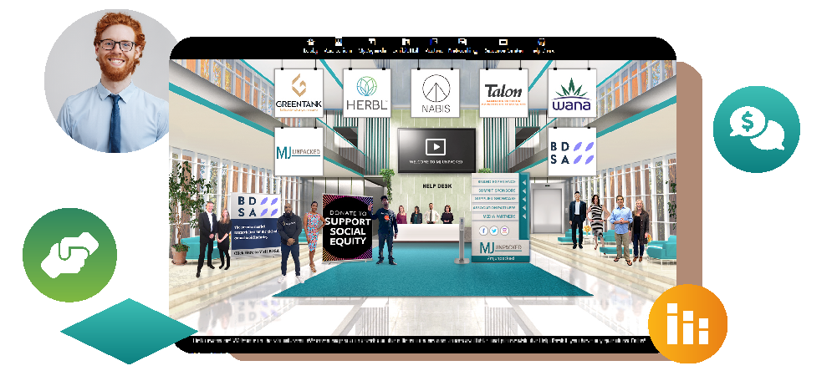Select the hanging BDSA banner on the right
The height and width of the screenshot is (376, 837).
coord(572,151)
